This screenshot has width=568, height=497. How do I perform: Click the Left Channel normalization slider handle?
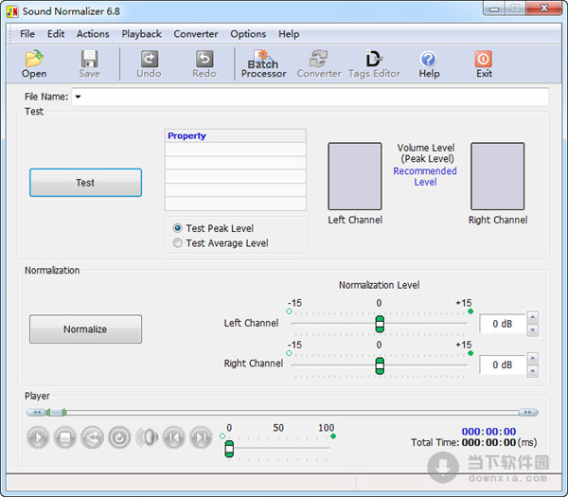(x=380, y=324)
